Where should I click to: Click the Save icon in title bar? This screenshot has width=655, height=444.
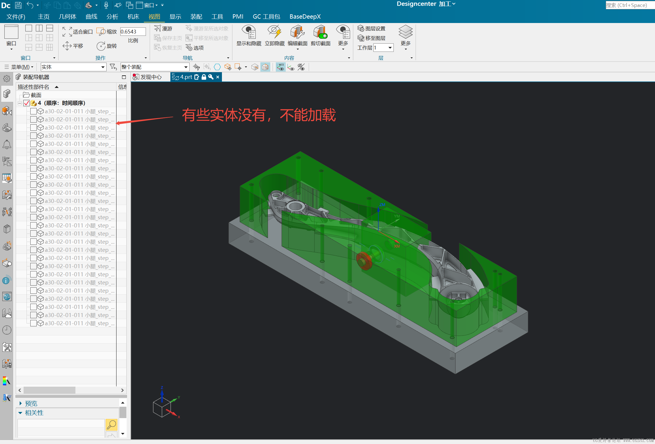(18, 5)
